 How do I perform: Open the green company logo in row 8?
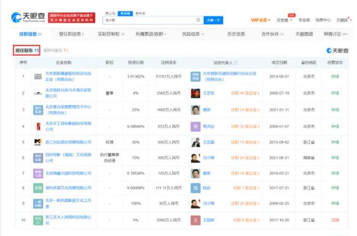click(38, 188)
